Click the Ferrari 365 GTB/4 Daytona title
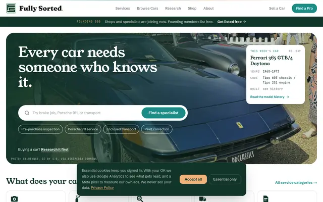This screenshot has width=323, height=202. (272, 61)
